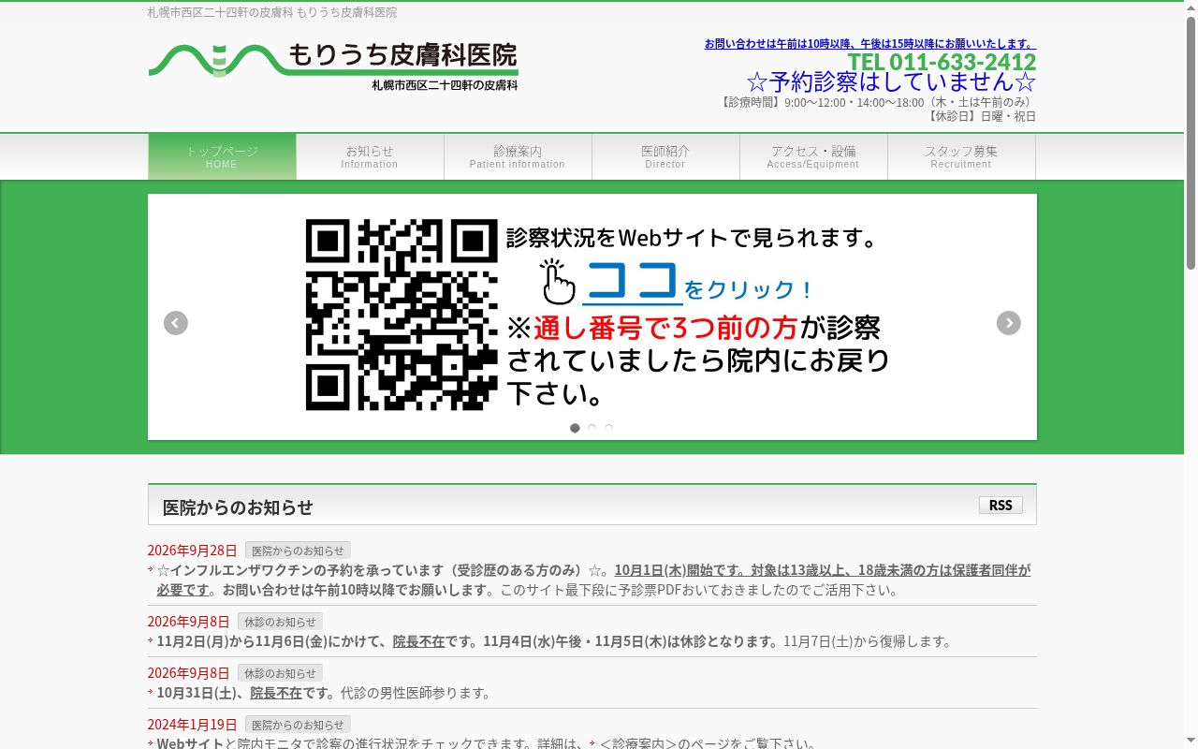Open the 医師紹介 Director tab
1198x749 pixels.
[x=665, y=156]
